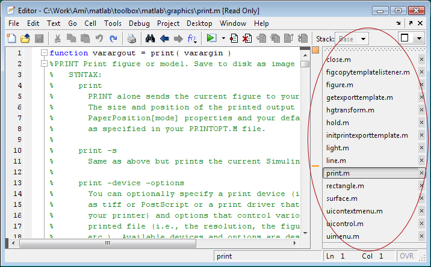This screenshot has height=267, width=431.
Task: Click the Clear all breakpoints icon
Action: pos(247,38)
